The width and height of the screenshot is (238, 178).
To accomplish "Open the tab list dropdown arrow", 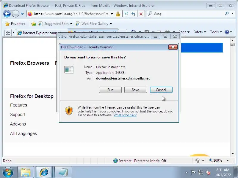I will pyautogui.click(x=13, y=33).
